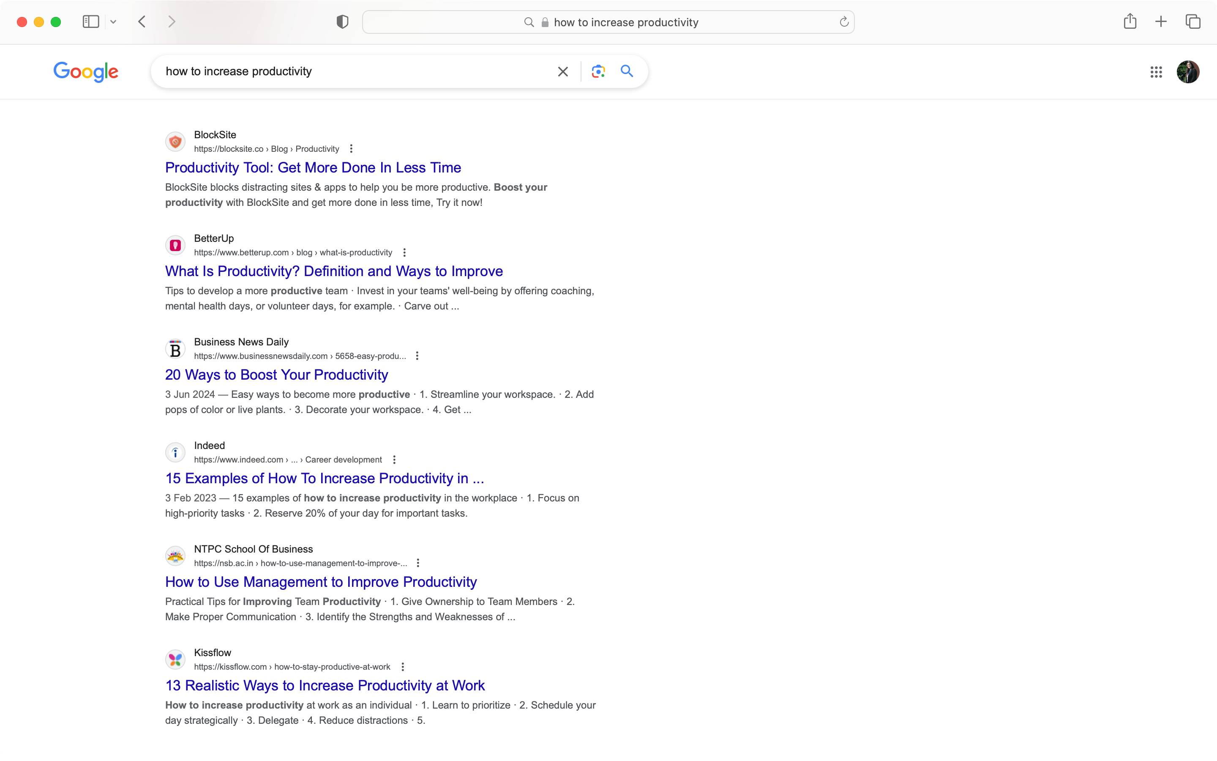
Task: Open more options for BlockSite result
Action: click(x=351, y=149)
